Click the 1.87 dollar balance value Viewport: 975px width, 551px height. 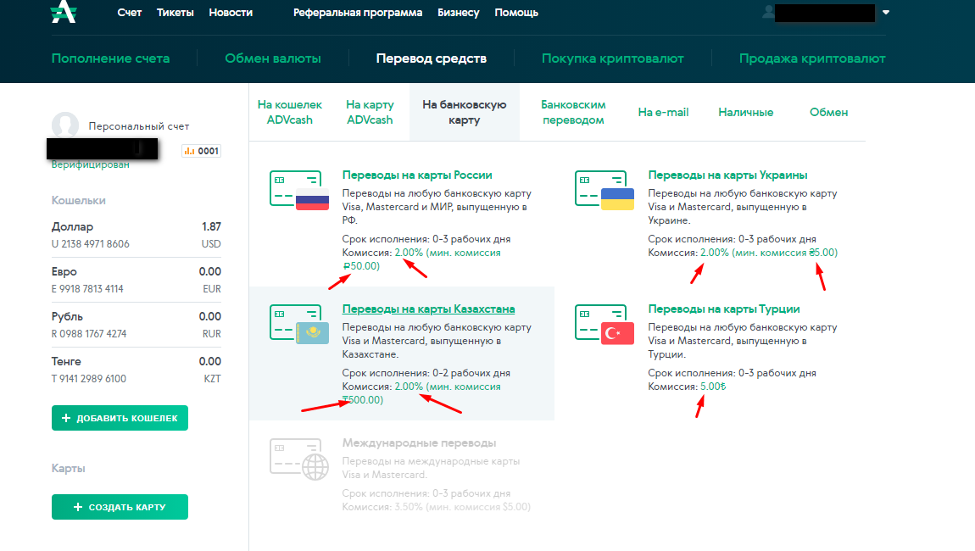click(211, 226)
